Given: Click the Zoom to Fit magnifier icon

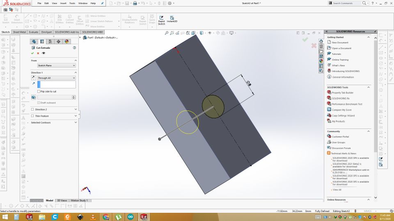Looking at the screenshot, I should point(166,33).
